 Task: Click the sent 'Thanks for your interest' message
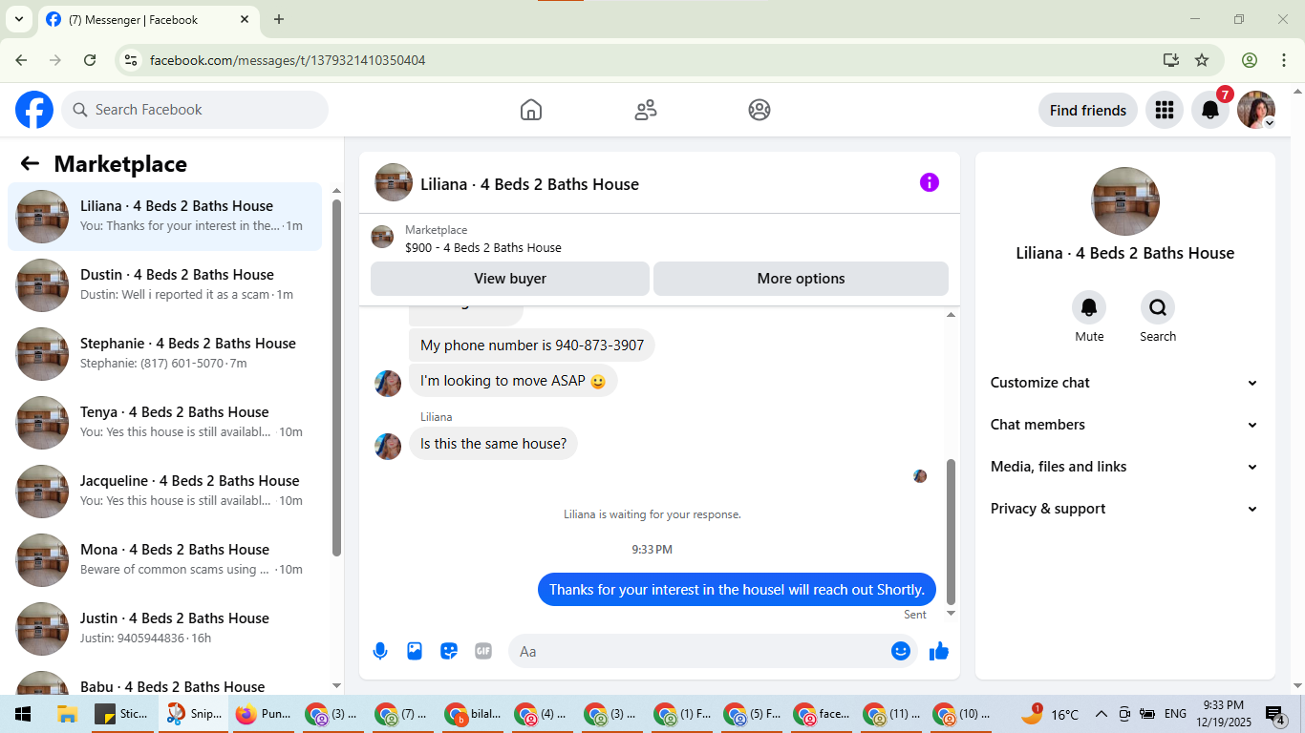(x=737, y=589)
